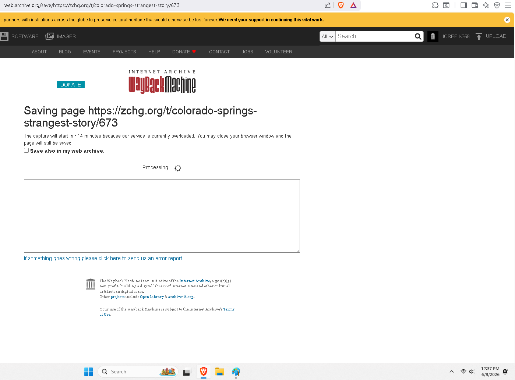This screenshot has width=515, height=380.
Task: Open the DONATE menu item with heart
Action: pyautogui.click(x=184, y=52)
